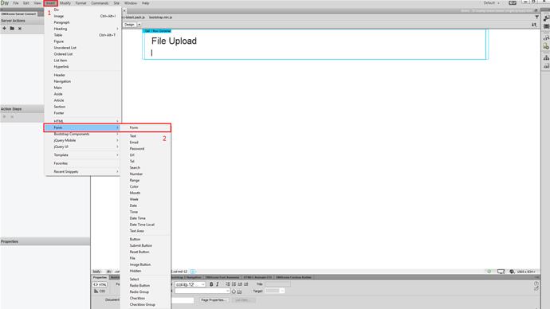Expand the HTML submenu
This screenshot has height=309, width=550.
point(83,121)
